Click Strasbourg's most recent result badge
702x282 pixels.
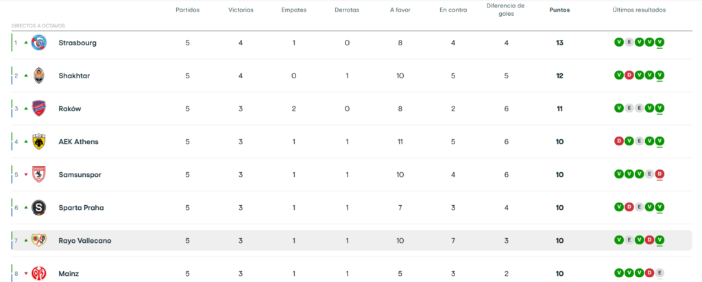pos(659,43)
